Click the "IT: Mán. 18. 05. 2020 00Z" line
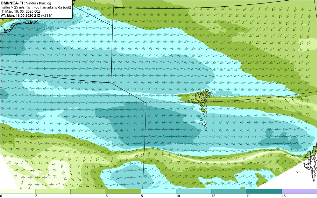Viewport: 317px width, 198px height. (x=20, y=11)
